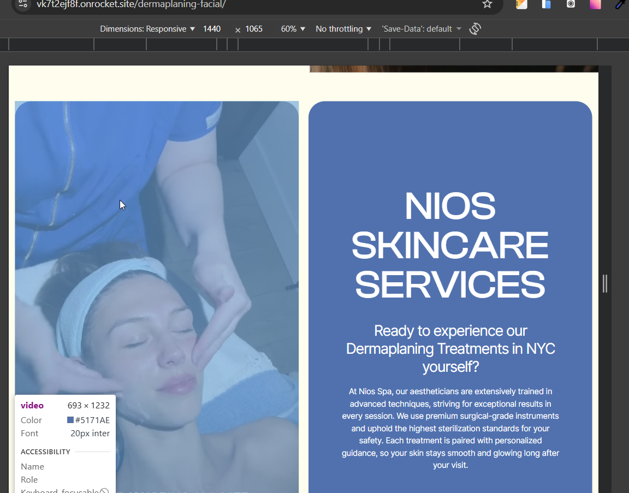The width and height of the screenshot is (629, 493).
Task: Click the viewport width field showing 1440
Action: [212, 29]
